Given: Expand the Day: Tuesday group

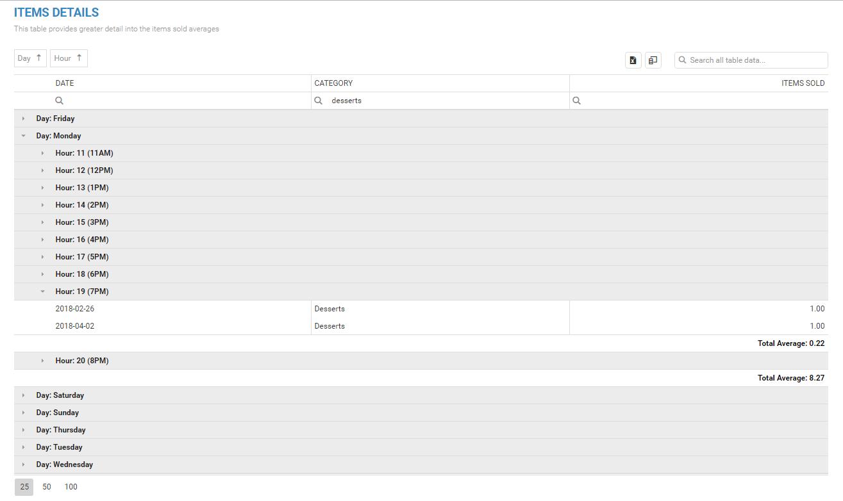Looking at the screenshot, I should (24, 447).
